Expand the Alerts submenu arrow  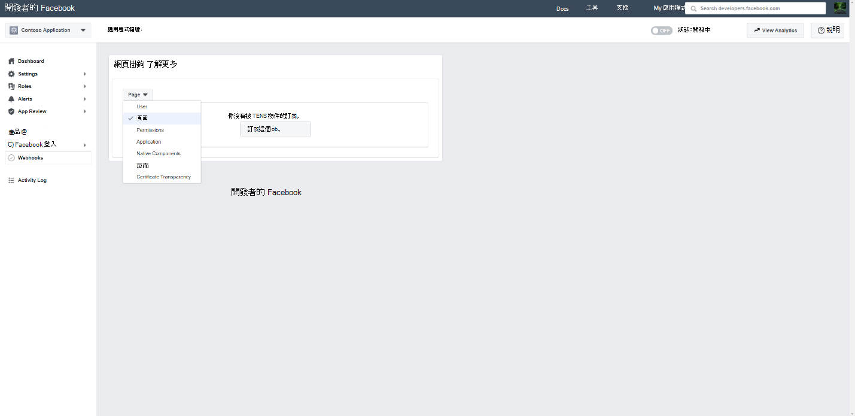pyautogui.click(x=85, y=99)
